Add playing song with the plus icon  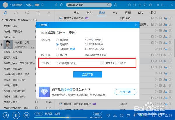coord(1,45)
